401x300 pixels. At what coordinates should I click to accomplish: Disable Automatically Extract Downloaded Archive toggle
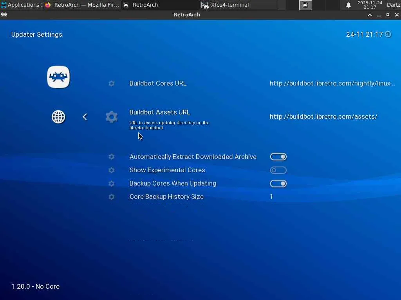coord(278,157)
